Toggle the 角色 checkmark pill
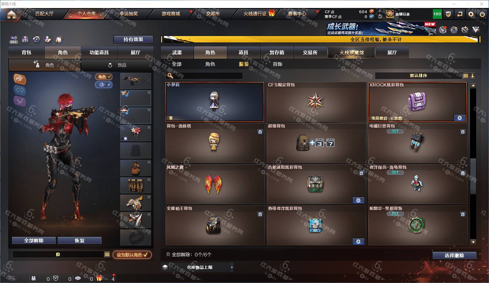The height and width of the screenshot is (283, 489). point(104,77)
